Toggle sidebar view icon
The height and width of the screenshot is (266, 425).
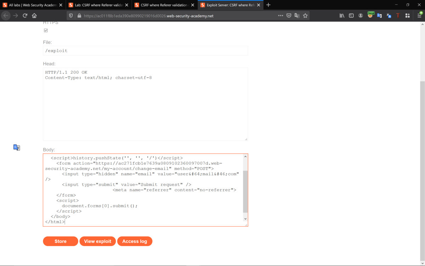click(351, 16)
